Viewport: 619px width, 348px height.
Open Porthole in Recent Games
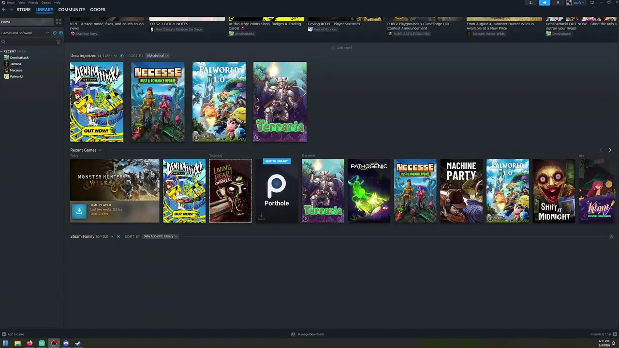(277, 191)
